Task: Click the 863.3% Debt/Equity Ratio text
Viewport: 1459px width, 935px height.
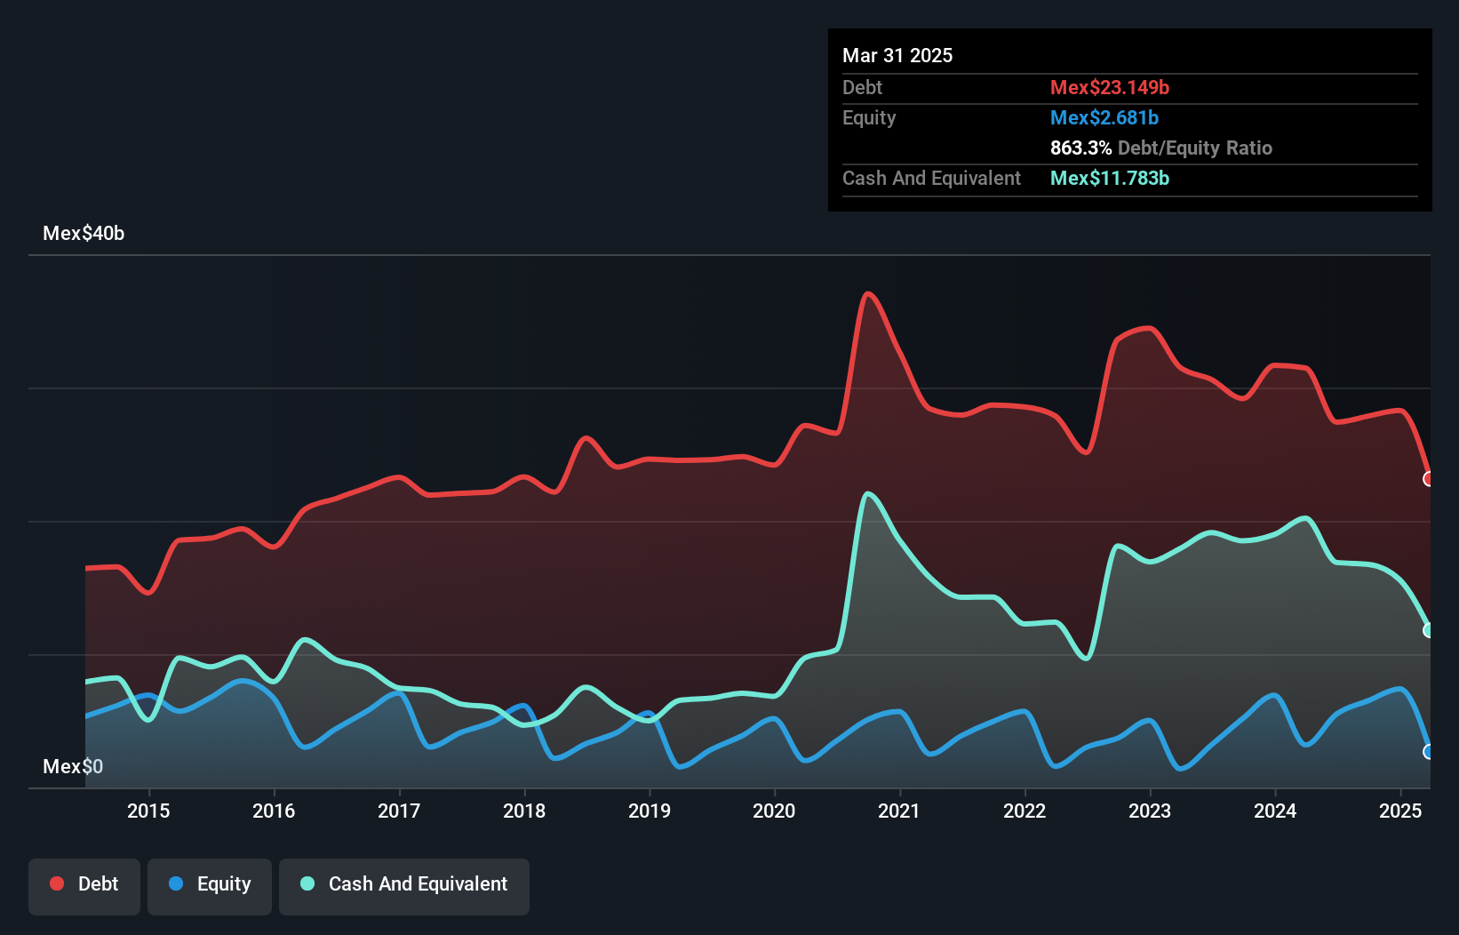Action: click(1161, 148)
